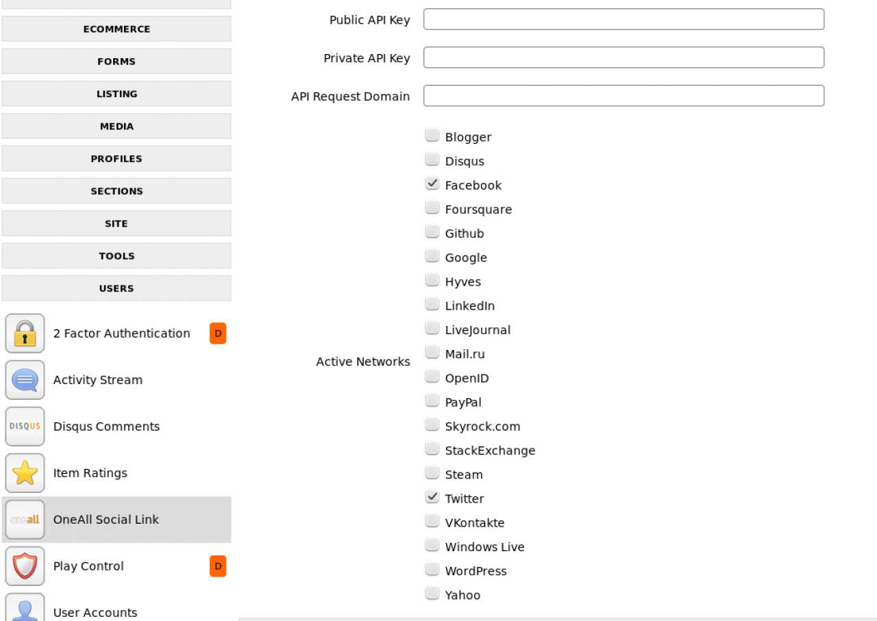Open 2 Factor Authentication lock icon

[x=25, y=333]
